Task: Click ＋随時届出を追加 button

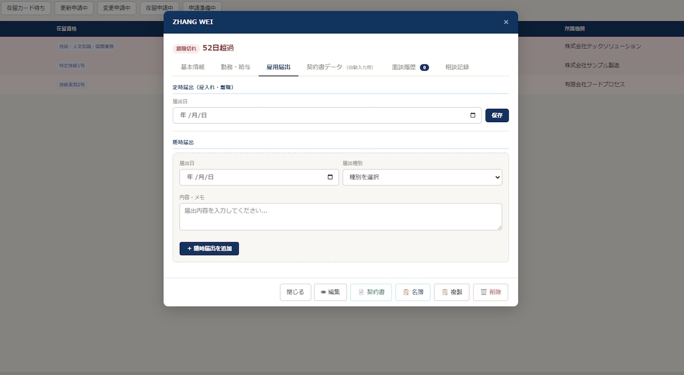Action: click(x=209, y=248)
